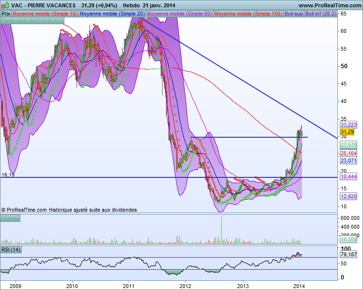363x290 pixels.
Task: Click the 31,29 (+0,94%) price in the title
Action: [99, 5]
